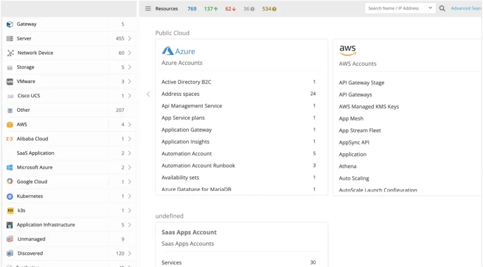Click the Application Infrastructure icon
Image resolution: width=483 pixels, height=267 pixels.
coord(10,225)
